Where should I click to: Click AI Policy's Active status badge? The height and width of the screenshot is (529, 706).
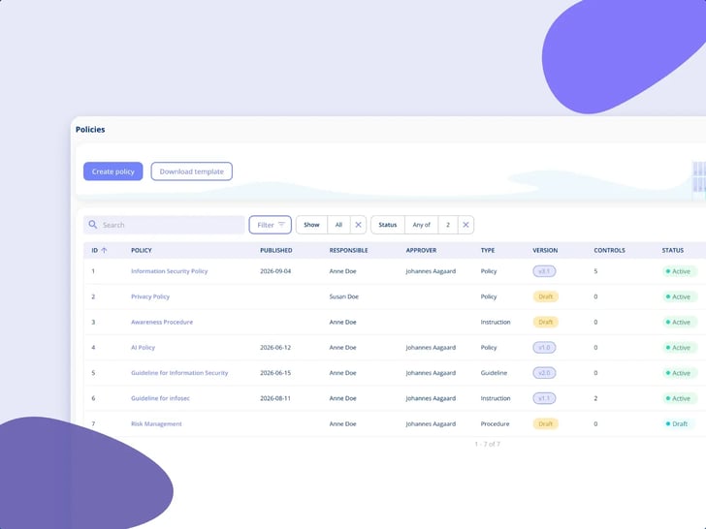click(680, 348)
